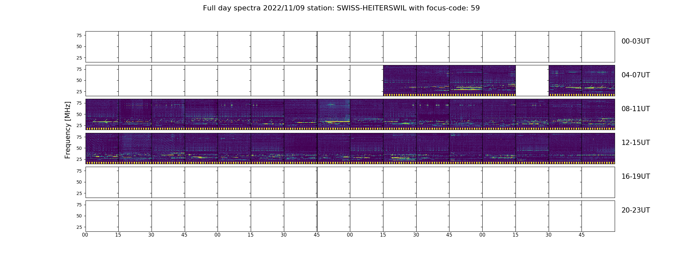
Task: Click the 25 tick label of the 12-15UT row
Action: [79, 159]
